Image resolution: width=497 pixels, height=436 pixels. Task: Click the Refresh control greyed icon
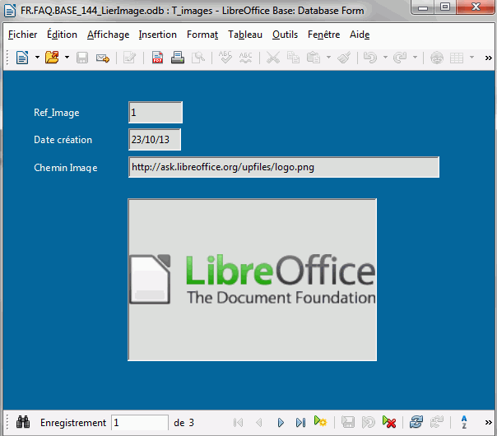point(436,422)
